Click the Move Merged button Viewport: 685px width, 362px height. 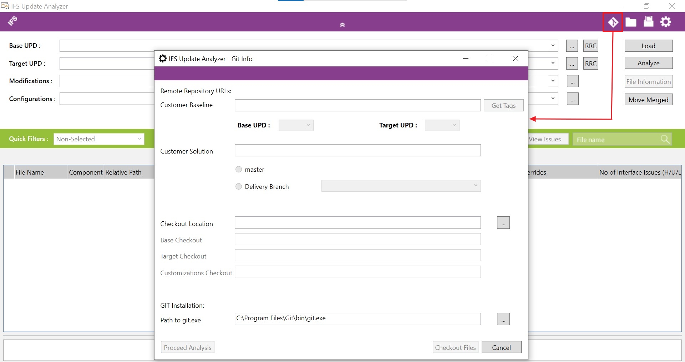point(648,100)
